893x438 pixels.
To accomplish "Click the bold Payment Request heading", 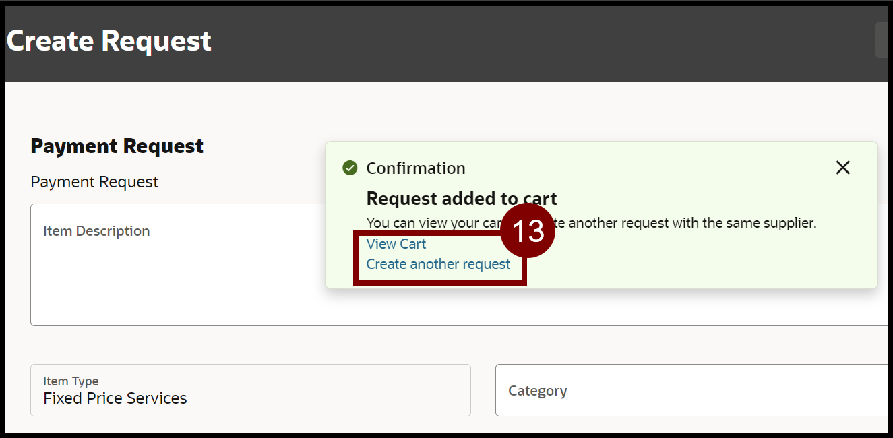I will [x=117, y=146].
